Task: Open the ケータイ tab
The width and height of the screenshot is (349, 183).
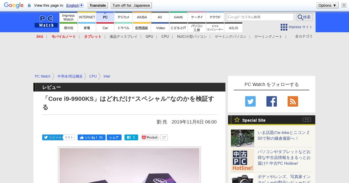Action: (197, 17)
